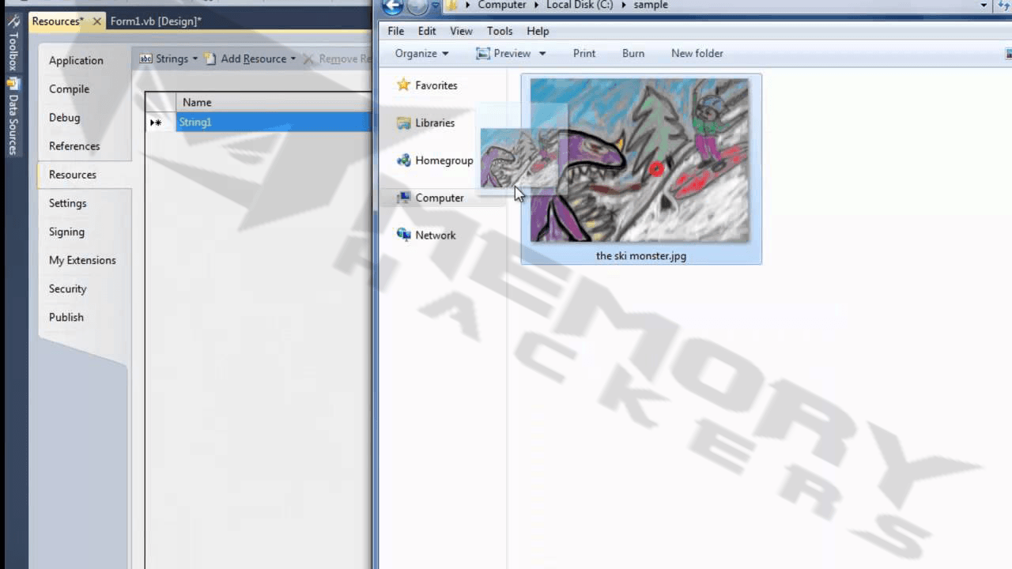Open the Help menu in Explorer

click(538, 31)
